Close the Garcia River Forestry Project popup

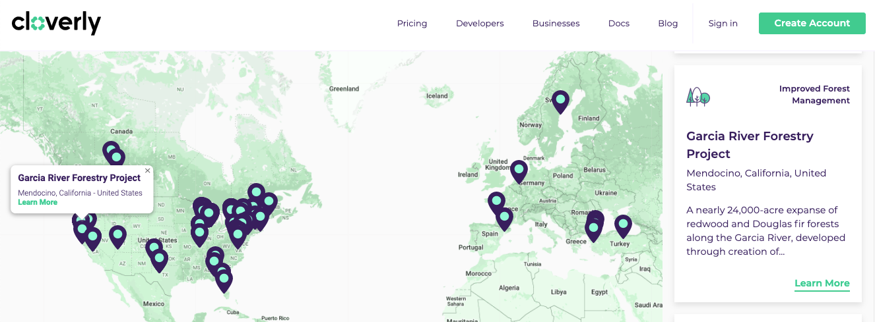148,171
